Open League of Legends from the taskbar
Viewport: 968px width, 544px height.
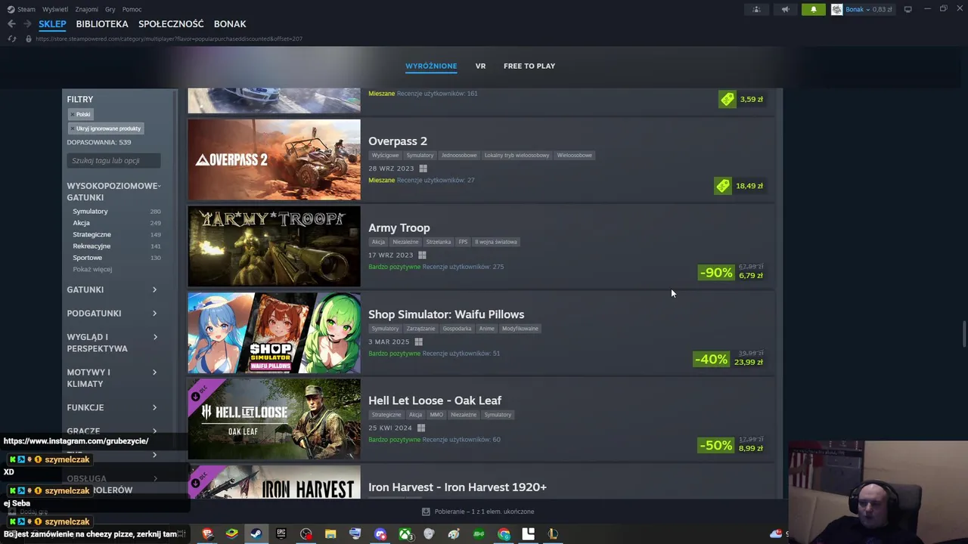pos(553,534)
